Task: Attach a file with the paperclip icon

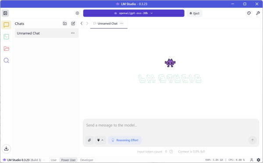Action: click(x=89, y=140)
